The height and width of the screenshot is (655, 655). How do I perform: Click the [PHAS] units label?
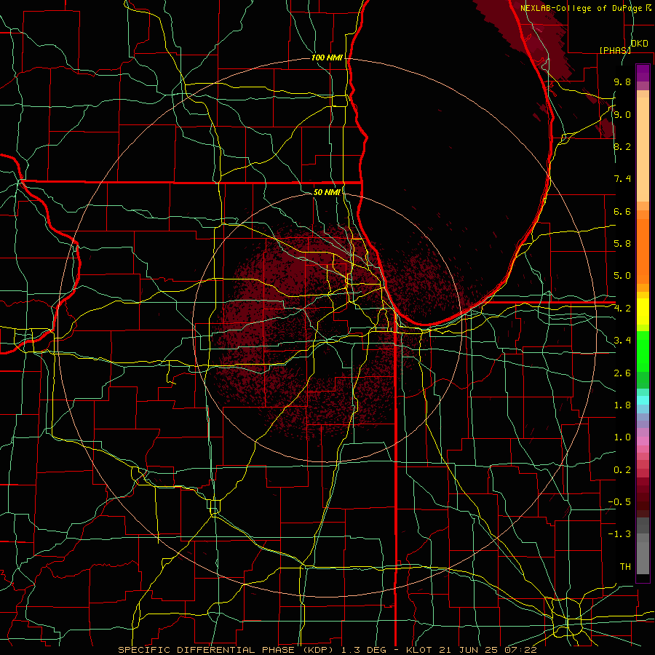click(x=615, y=50)
